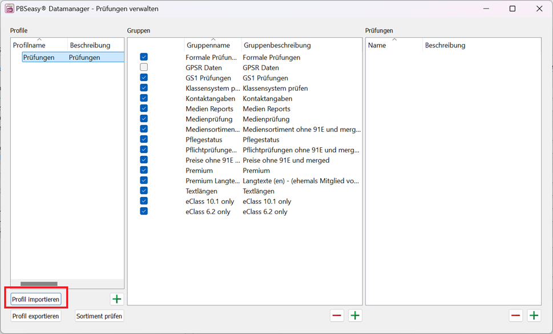Viewport: 553px width, 334px height.
Task: Toggle the Mediensortiment ohne 91E checkbox
Action: (x=144, y=128)
